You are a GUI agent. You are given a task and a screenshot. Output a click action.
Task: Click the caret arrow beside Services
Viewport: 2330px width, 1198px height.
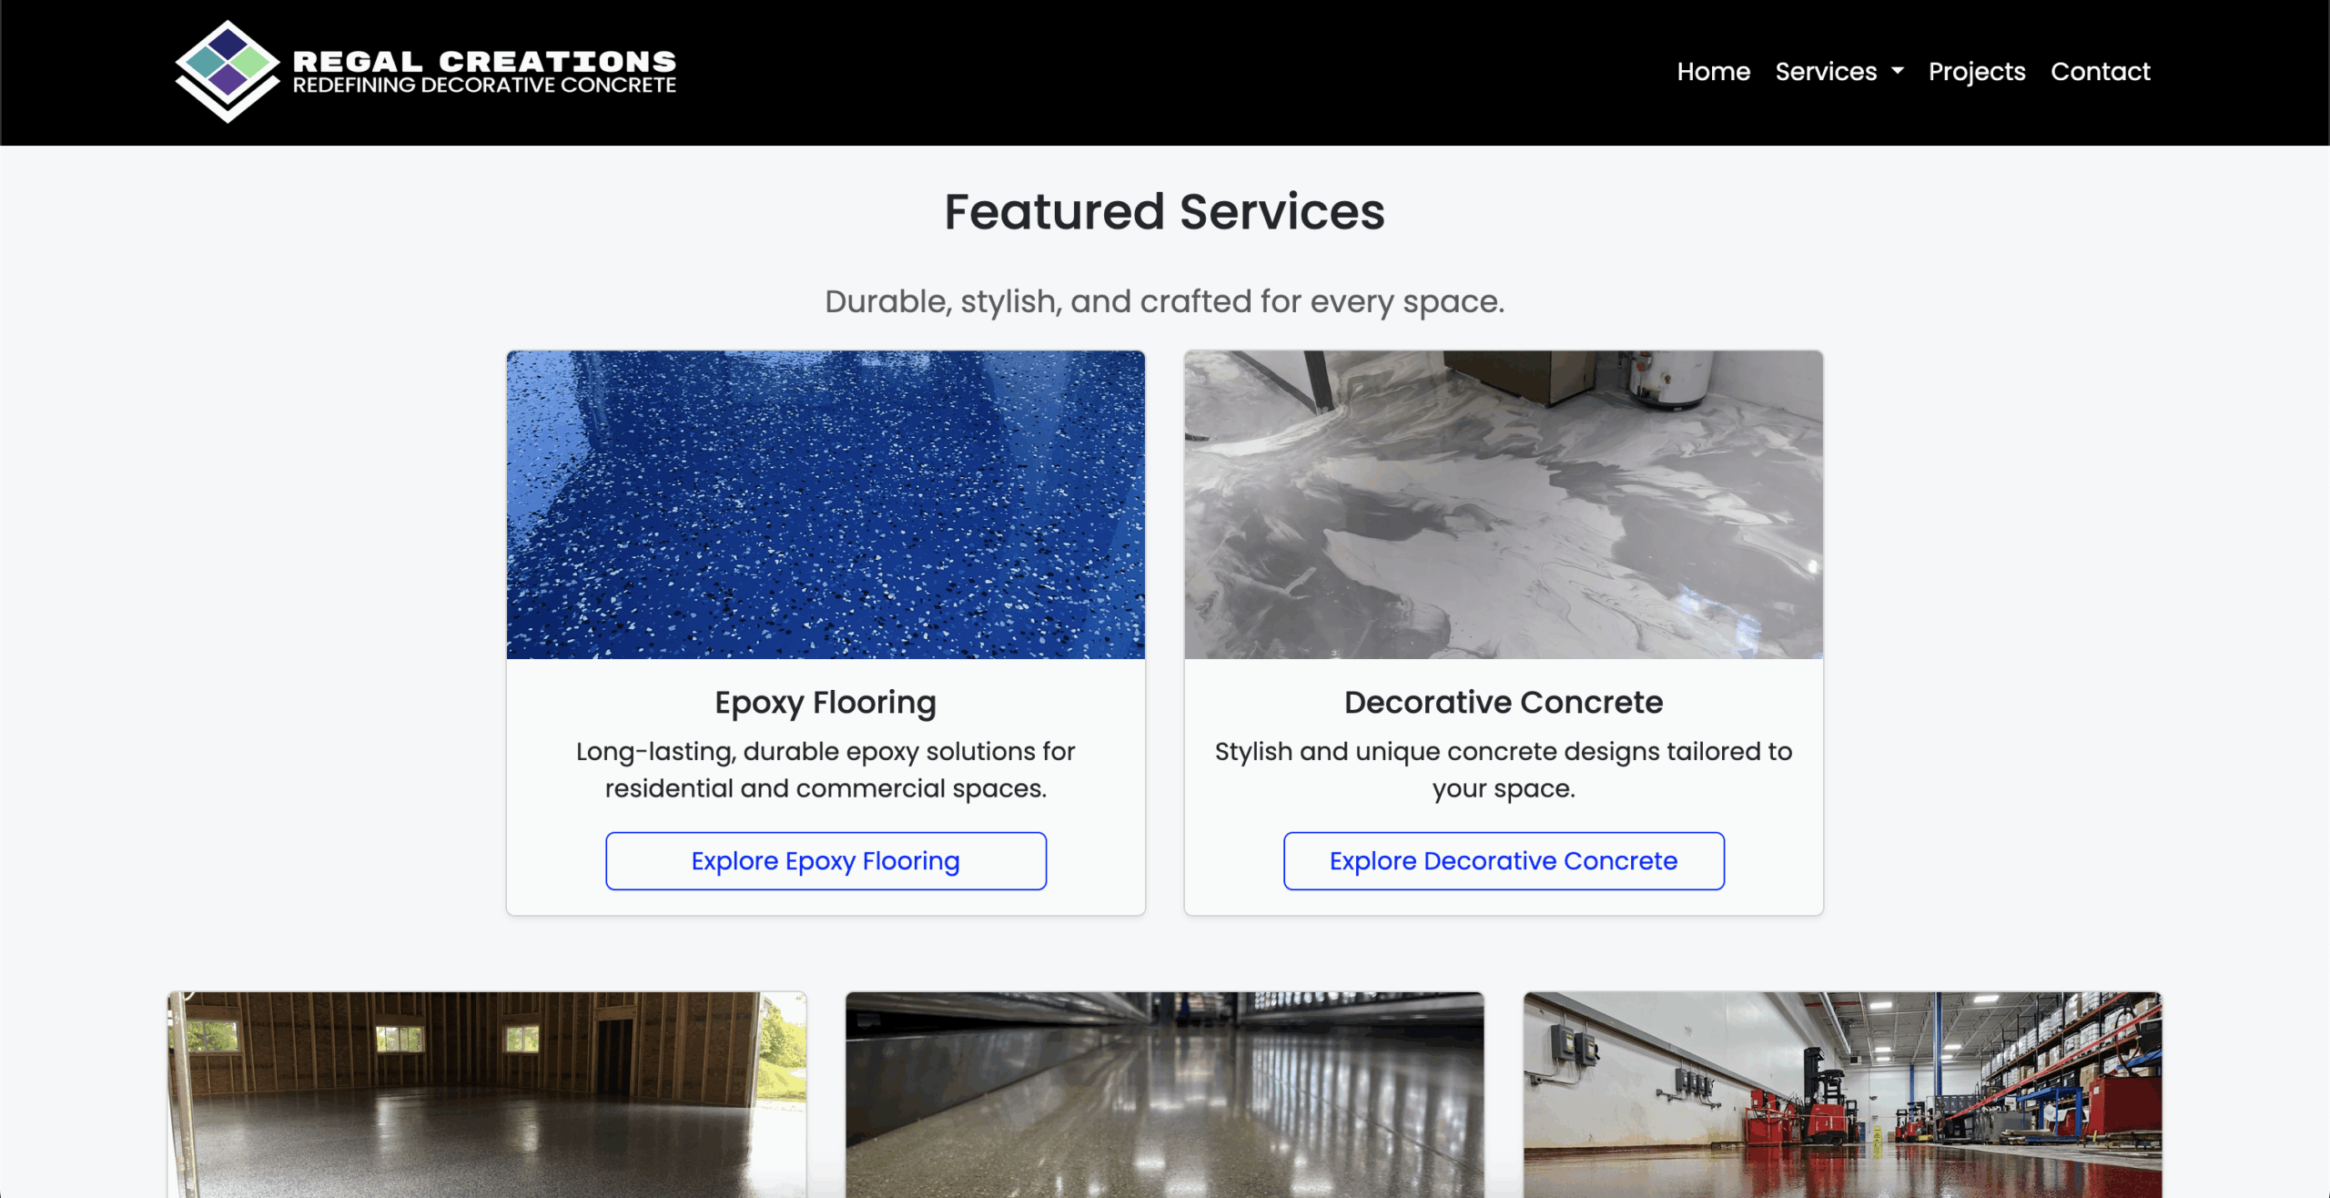[1897, 71]
